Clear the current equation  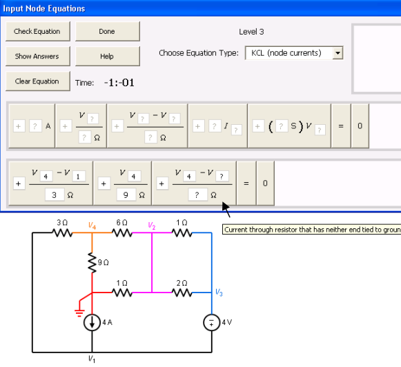coord(37,81)
